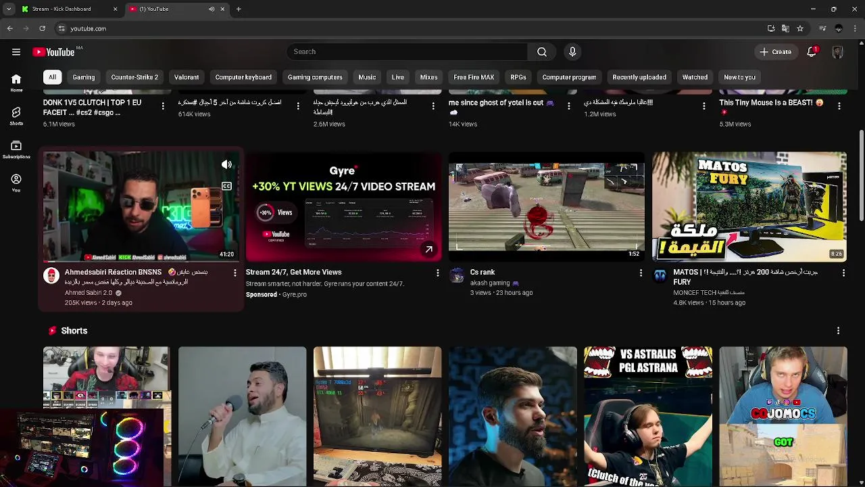Go back with the browser back arrow
The image size is (865, 487).
point(9,28)
